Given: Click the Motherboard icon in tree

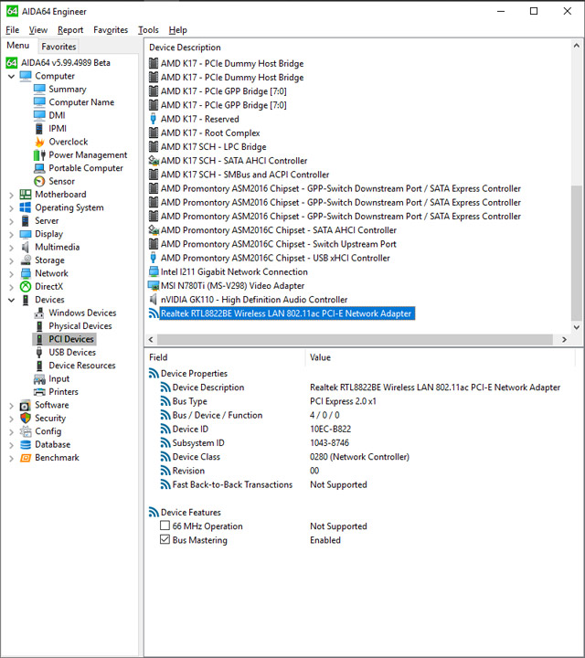Looking at the screenshot, I should (x=26, y=195).
